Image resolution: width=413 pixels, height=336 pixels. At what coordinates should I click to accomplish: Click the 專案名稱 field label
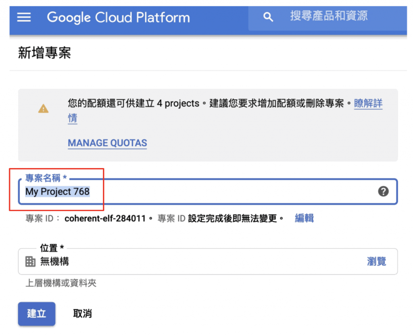click(x=46, y=178)
